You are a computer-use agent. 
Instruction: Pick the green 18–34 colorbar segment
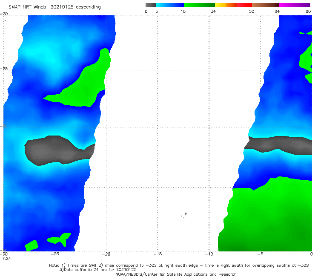(x=199, y=5)
